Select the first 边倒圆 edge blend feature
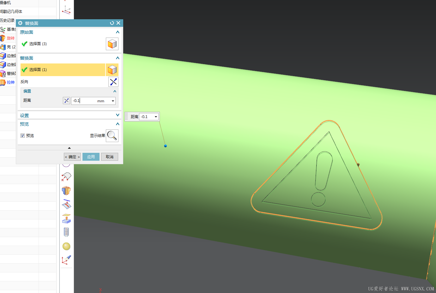The image size is (436, 293). [x=8, y=56]
